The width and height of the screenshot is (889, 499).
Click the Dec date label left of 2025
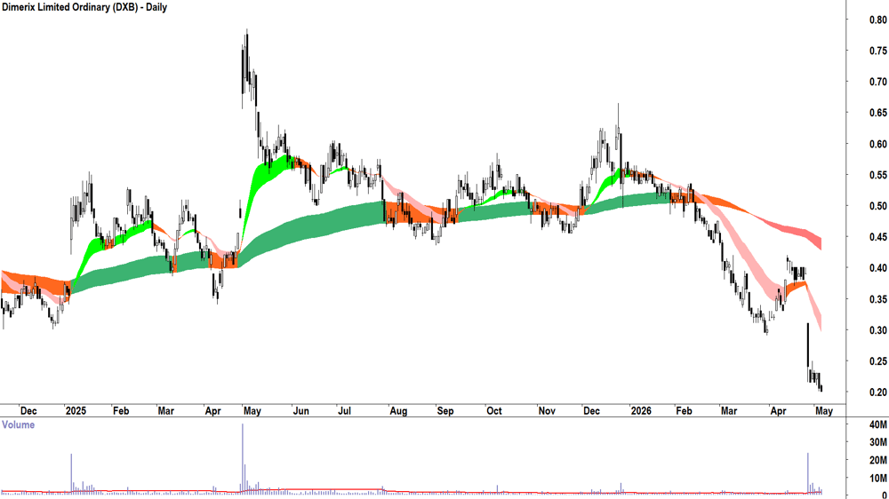pos(28,410)
